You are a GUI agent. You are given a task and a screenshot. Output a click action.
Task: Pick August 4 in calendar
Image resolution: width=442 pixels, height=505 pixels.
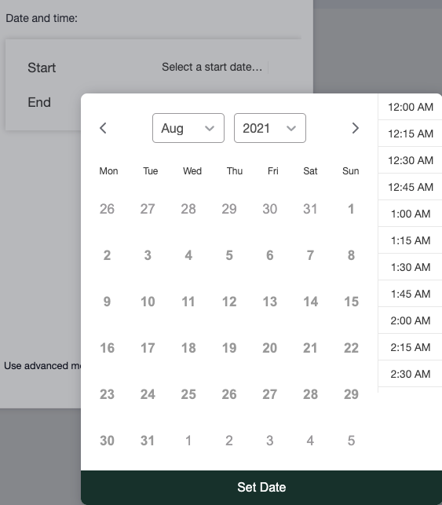188,255
